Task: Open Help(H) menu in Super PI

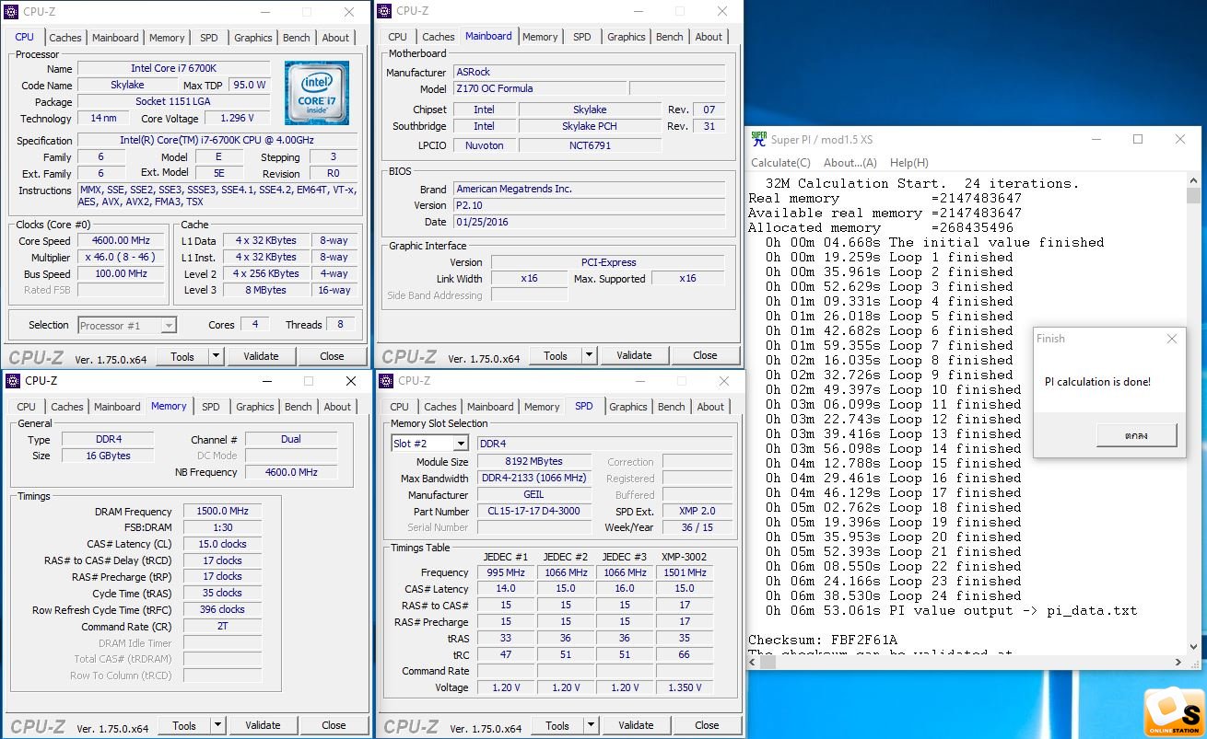Action: pos(908,163)
